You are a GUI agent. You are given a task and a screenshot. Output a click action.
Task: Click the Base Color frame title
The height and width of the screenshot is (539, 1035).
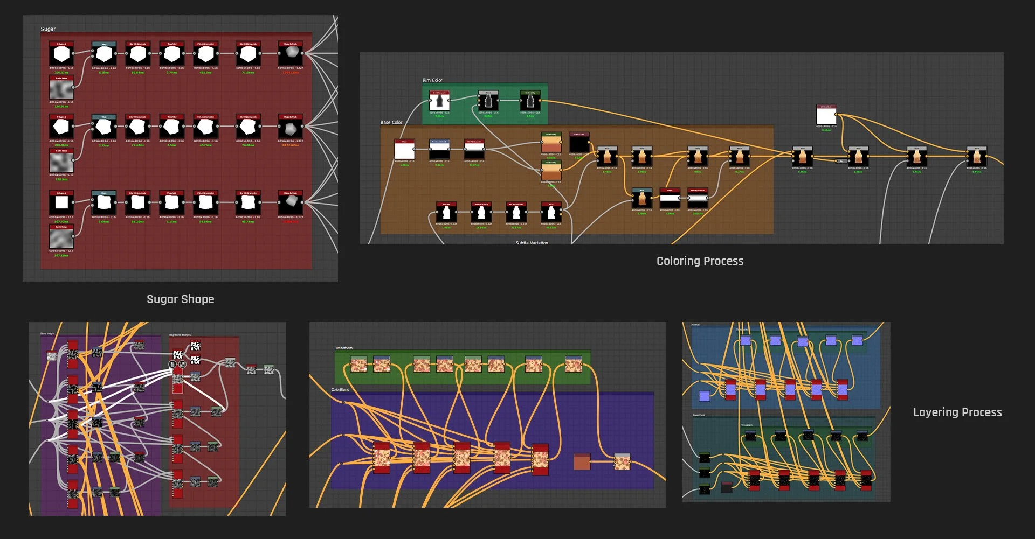pyautogui.click(x=391, y=122)
